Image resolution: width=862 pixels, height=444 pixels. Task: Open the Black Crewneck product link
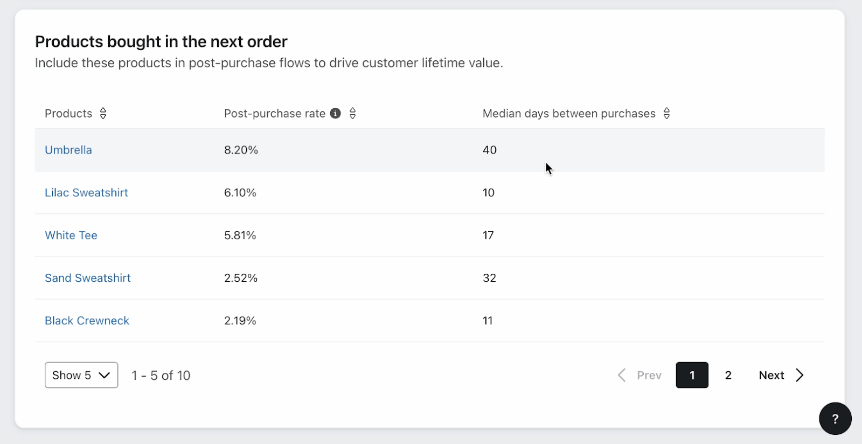coord(87,321)
